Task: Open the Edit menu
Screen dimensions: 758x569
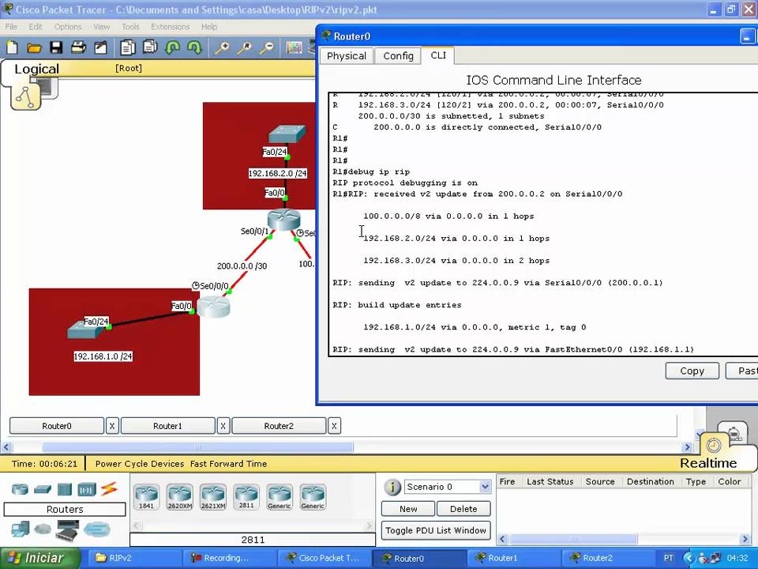Action: click(x=36, y=27)
